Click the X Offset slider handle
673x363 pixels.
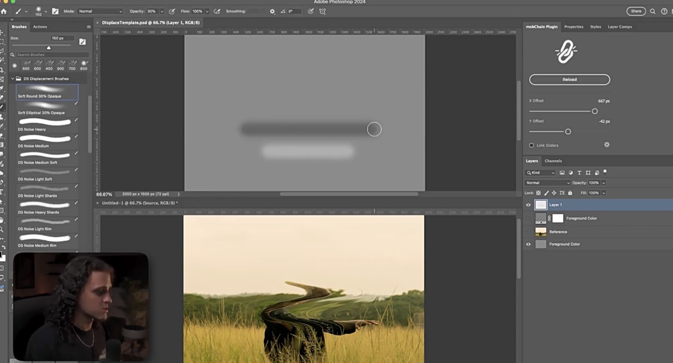(594, 112)
